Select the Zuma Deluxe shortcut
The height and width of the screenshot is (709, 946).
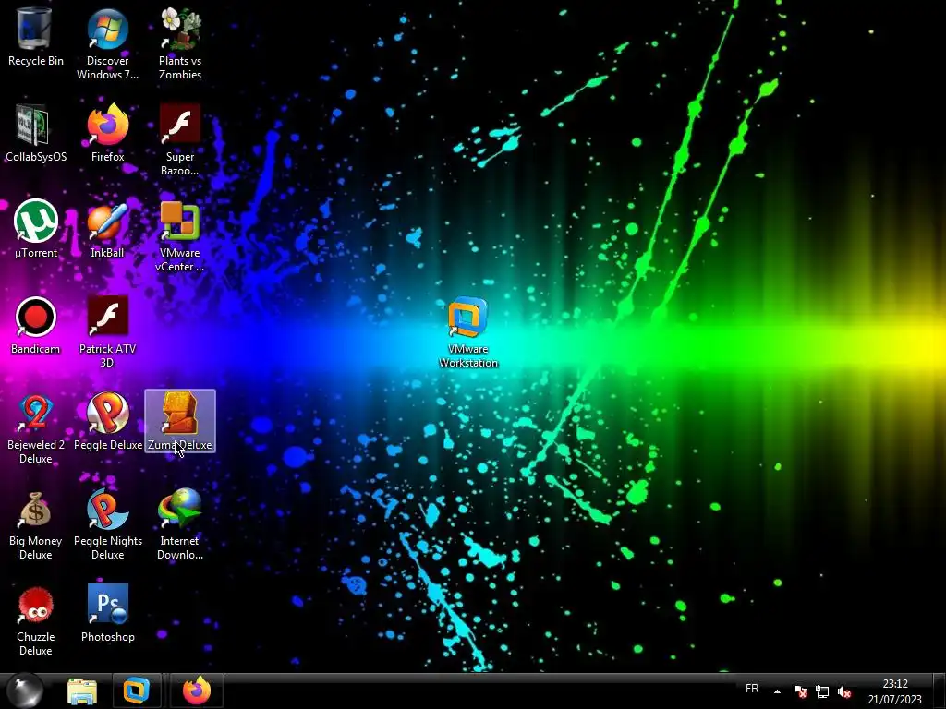pyautogui.click(x=180, y=421)
